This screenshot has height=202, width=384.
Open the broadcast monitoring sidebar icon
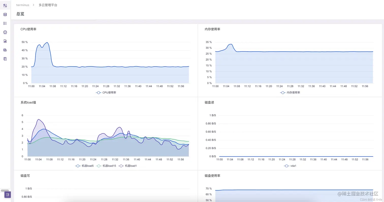(x=5, y=32)
